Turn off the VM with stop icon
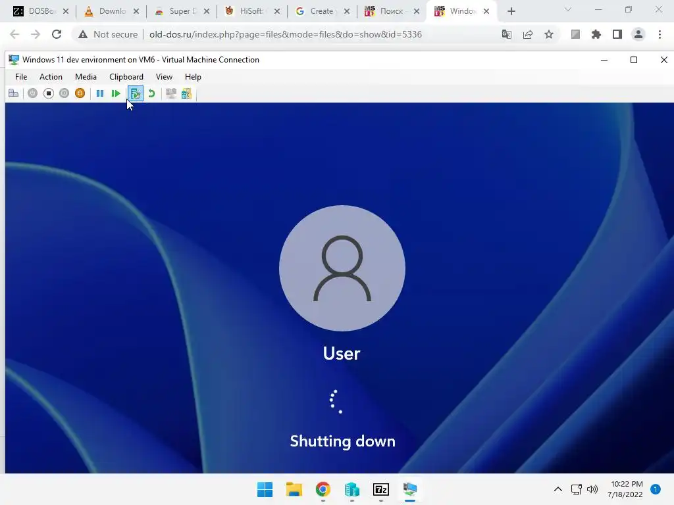Screen dimensions: 674x505 click(49, 93)
